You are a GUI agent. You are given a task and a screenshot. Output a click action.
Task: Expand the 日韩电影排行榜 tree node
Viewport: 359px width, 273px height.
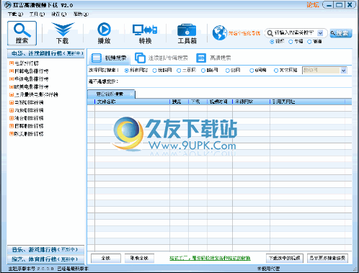click(12, 71)
